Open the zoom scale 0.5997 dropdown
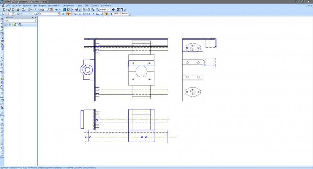Screen dimensions: 313x169 pyautogui.click(x=108, y=10)
